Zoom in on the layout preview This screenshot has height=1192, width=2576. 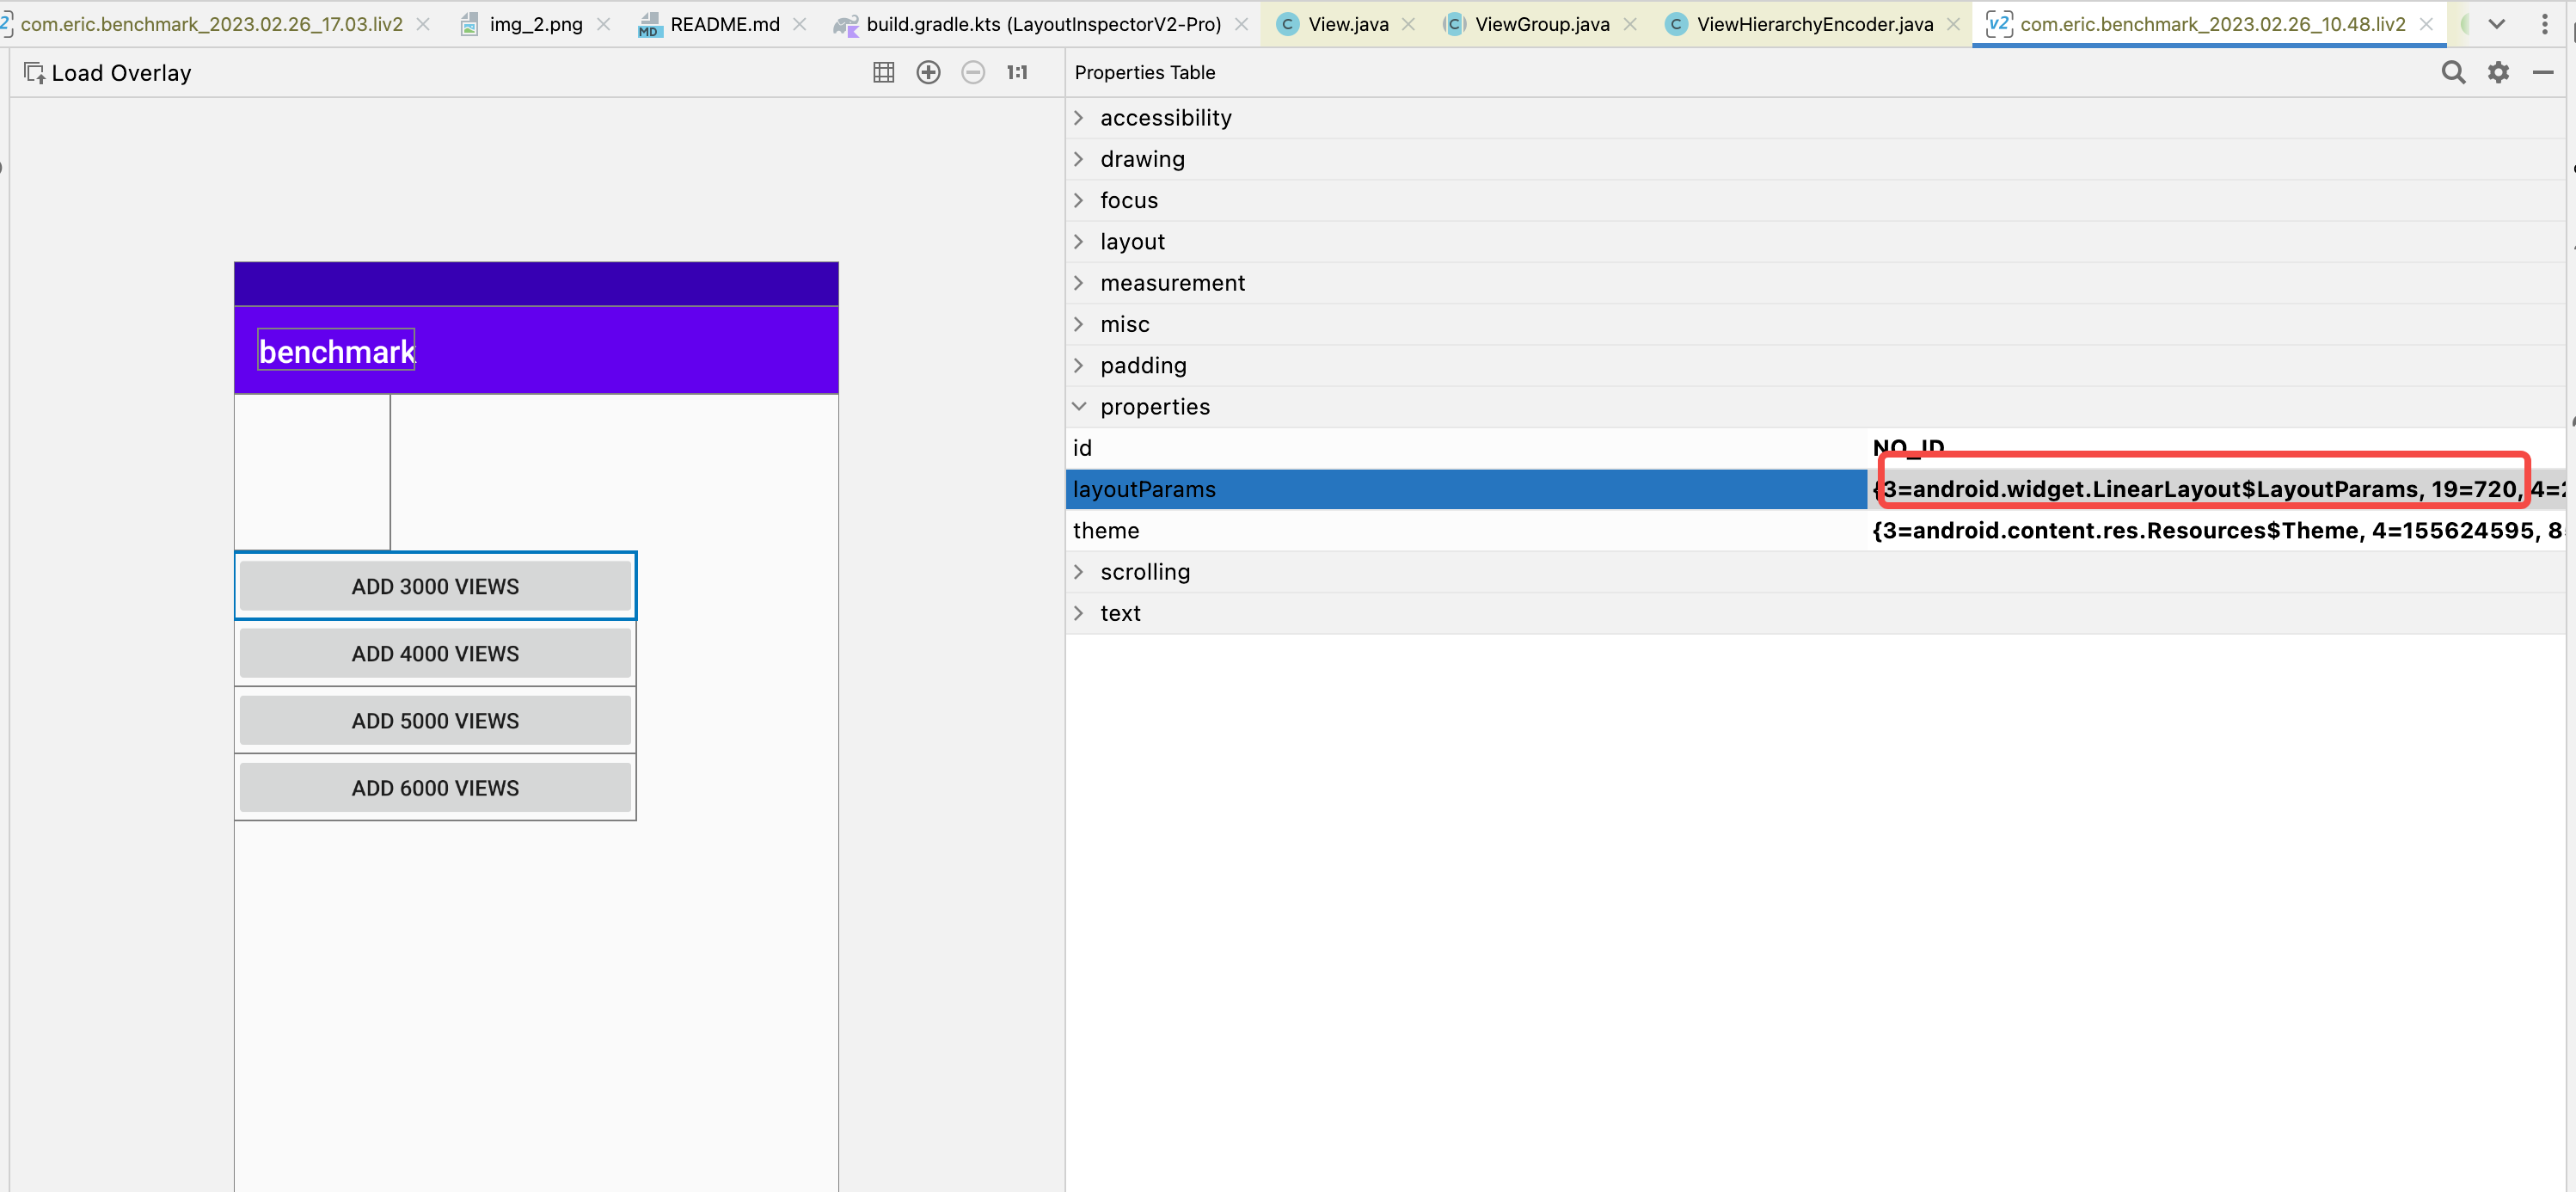928,72
